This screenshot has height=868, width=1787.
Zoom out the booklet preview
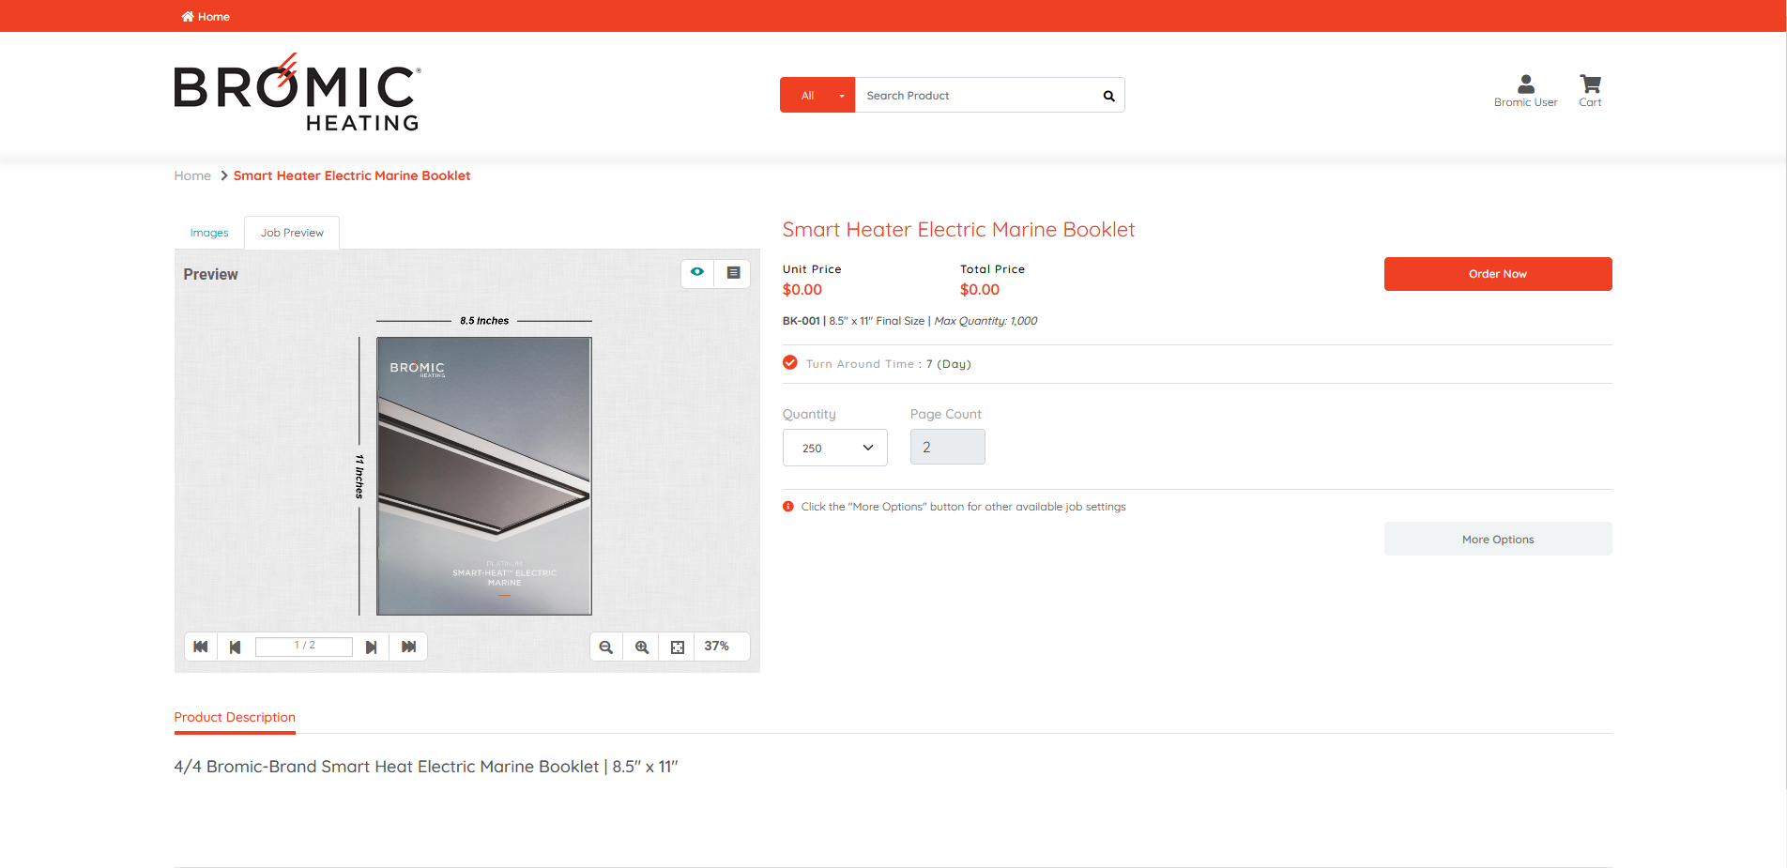[606, 647]
